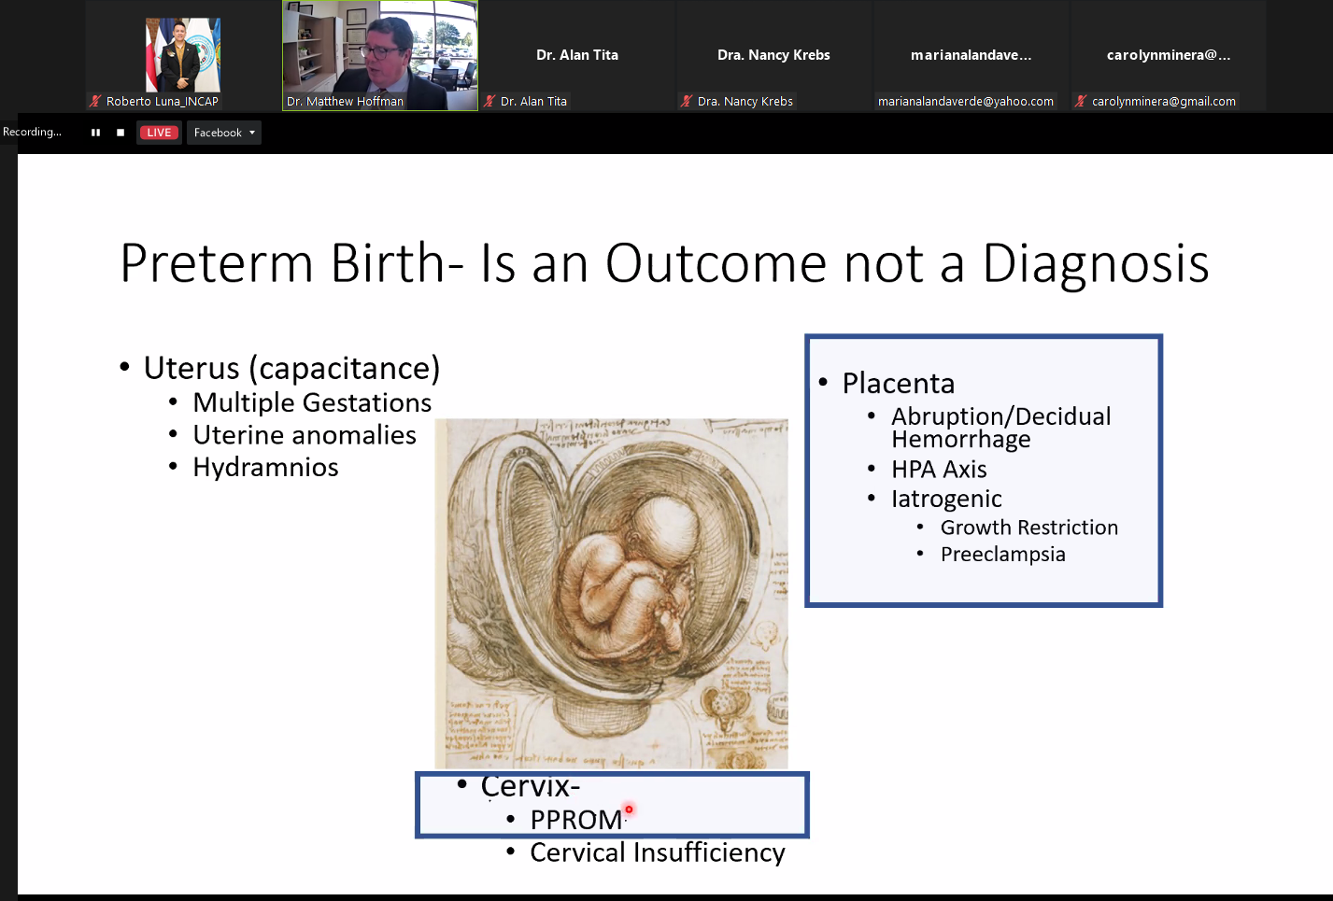Select carolynminera@gmail.com participant tile
This screenshot has height=901, width=1333.
pos(1169,56)
